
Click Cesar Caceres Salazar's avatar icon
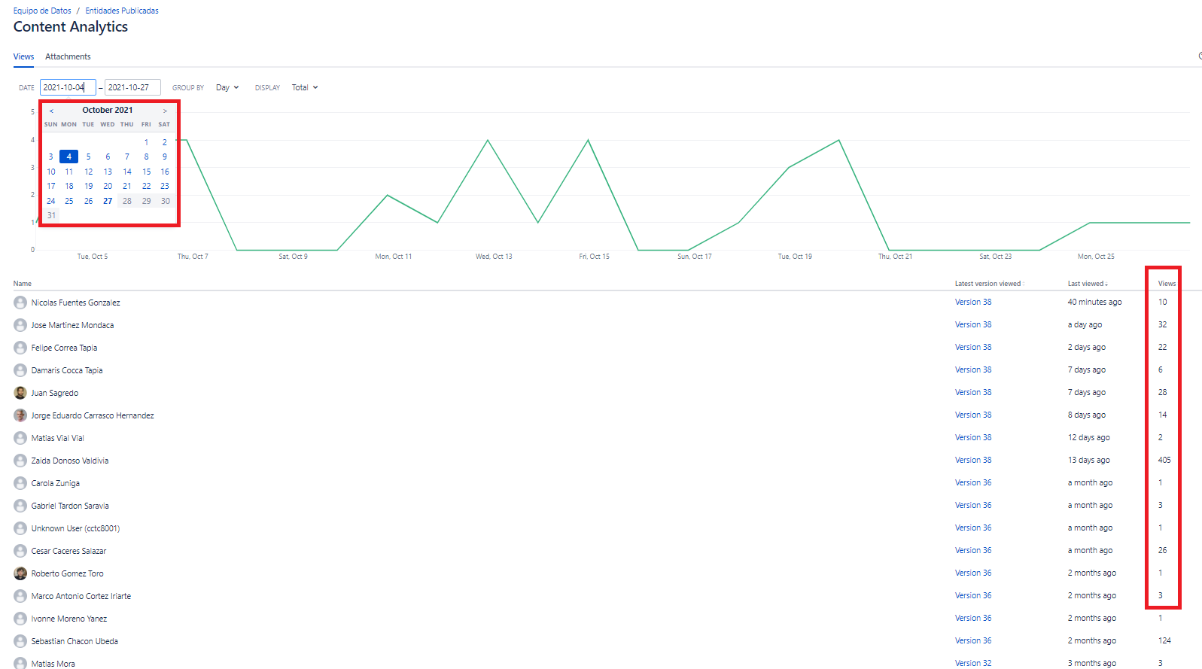(20, 551)
